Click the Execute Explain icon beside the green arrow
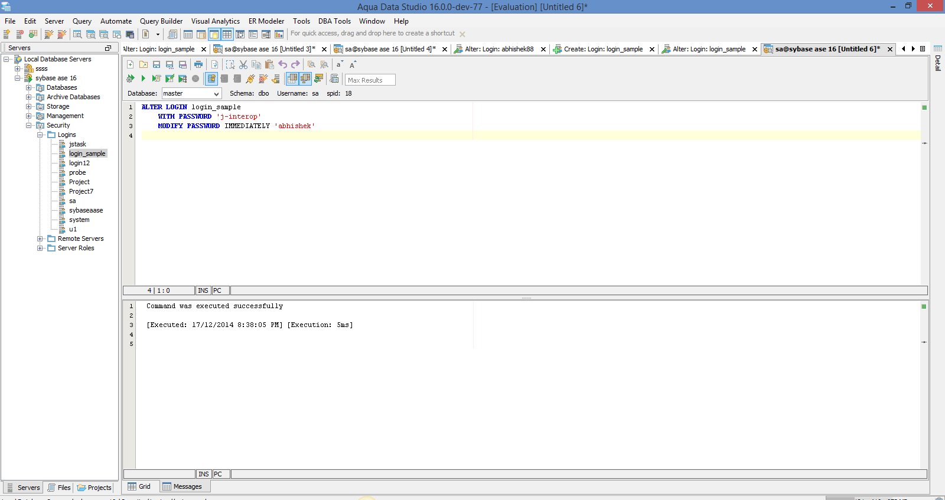 (157, 79)
